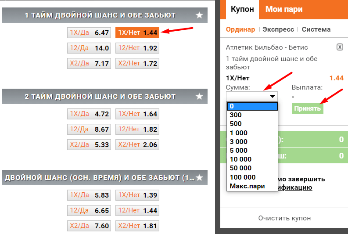The width and height of the screenshot is (348, 234).
Task: Open the Мои пари tab
Action: 284,9
